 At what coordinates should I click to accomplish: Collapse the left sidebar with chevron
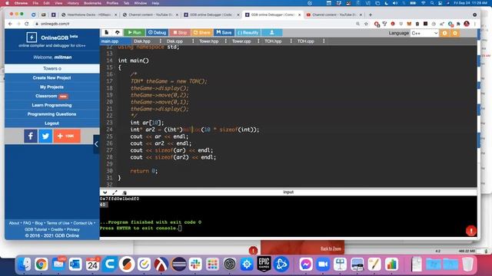click(96, 144)
